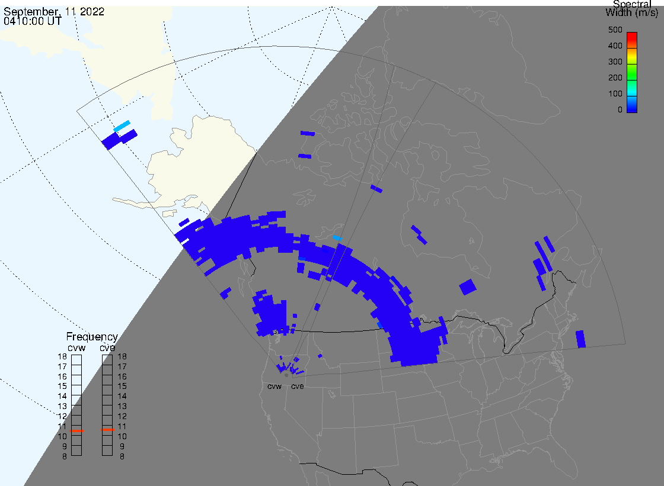Click the 400 label on color scale
Screen dimensions: 664x486
pos(615,46)
